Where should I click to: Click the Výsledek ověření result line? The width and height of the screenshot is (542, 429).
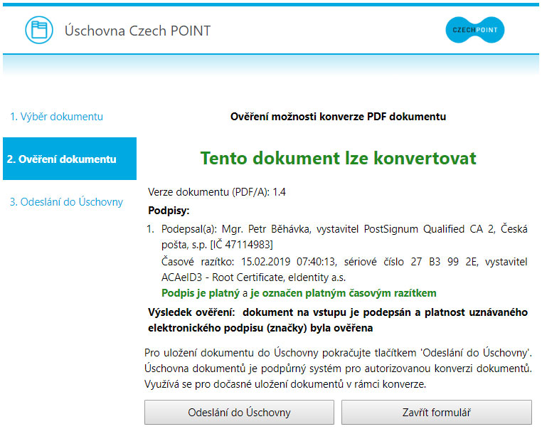click(338, 320)
